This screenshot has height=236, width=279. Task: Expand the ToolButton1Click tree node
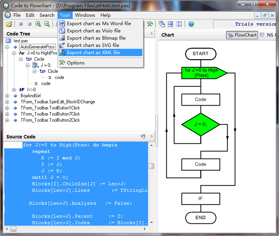click(7, 108)
